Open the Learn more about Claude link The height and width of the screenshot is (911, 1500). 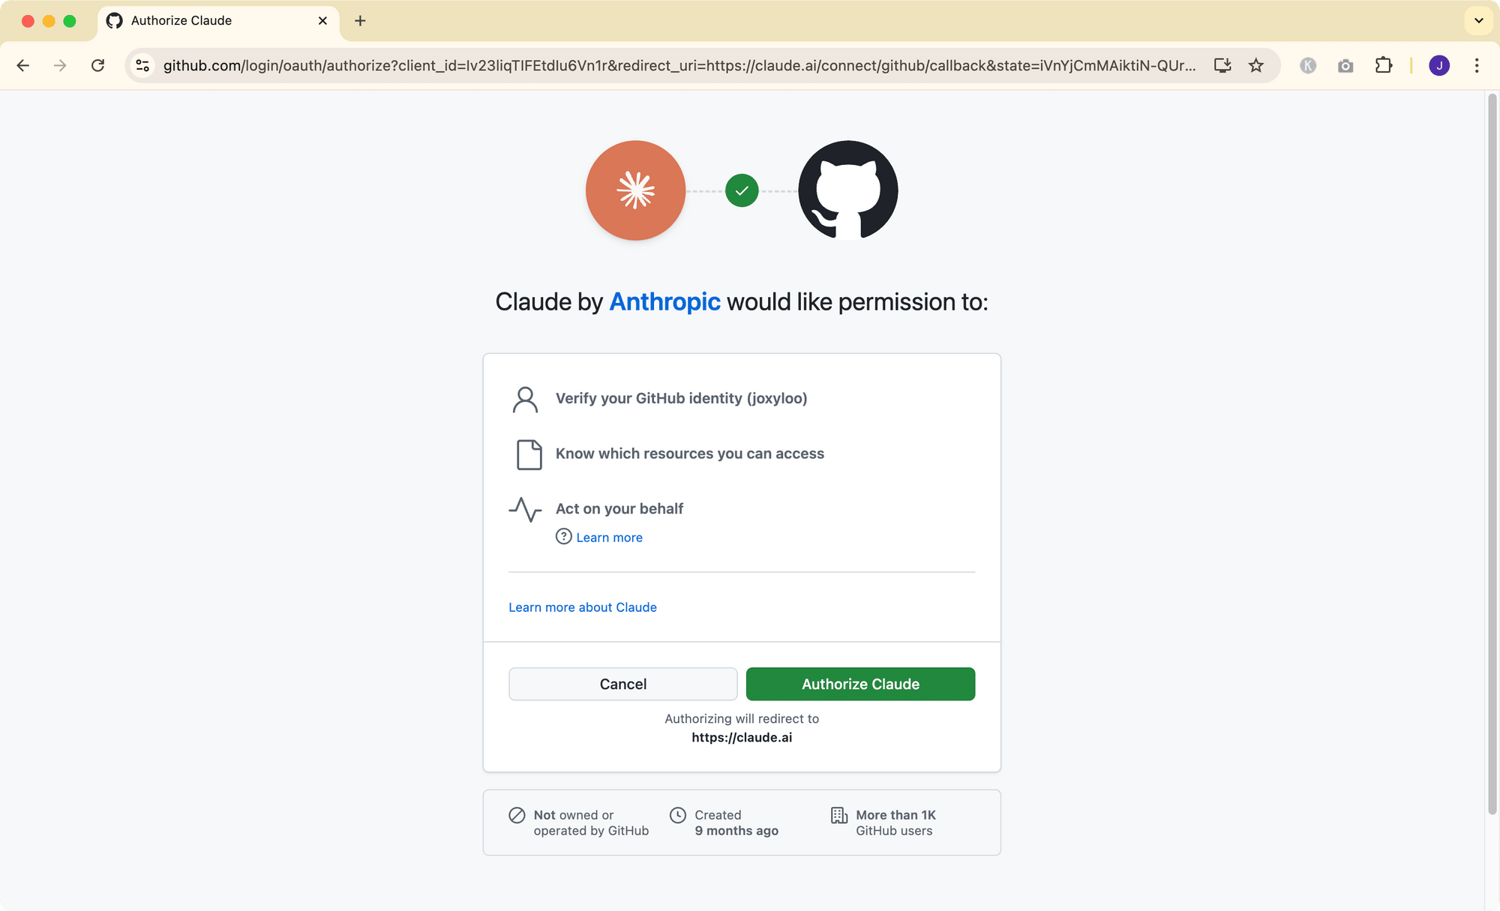(582, 607)
